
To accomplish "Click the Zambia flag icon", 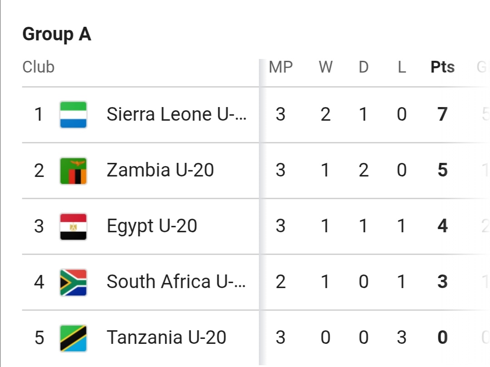I will 73,171.
